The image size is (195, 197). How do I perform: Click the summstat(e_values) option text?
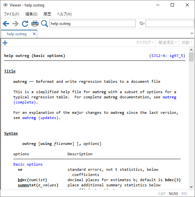[x=38, y=185]
